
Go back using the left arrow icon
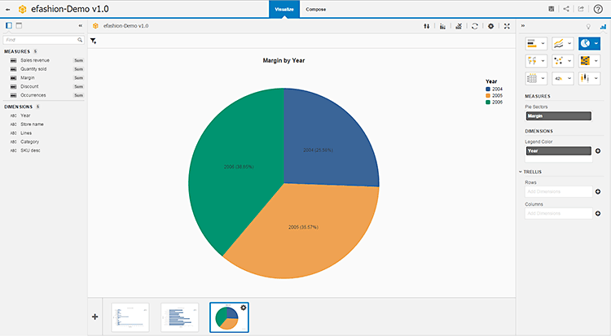(8, 9)
